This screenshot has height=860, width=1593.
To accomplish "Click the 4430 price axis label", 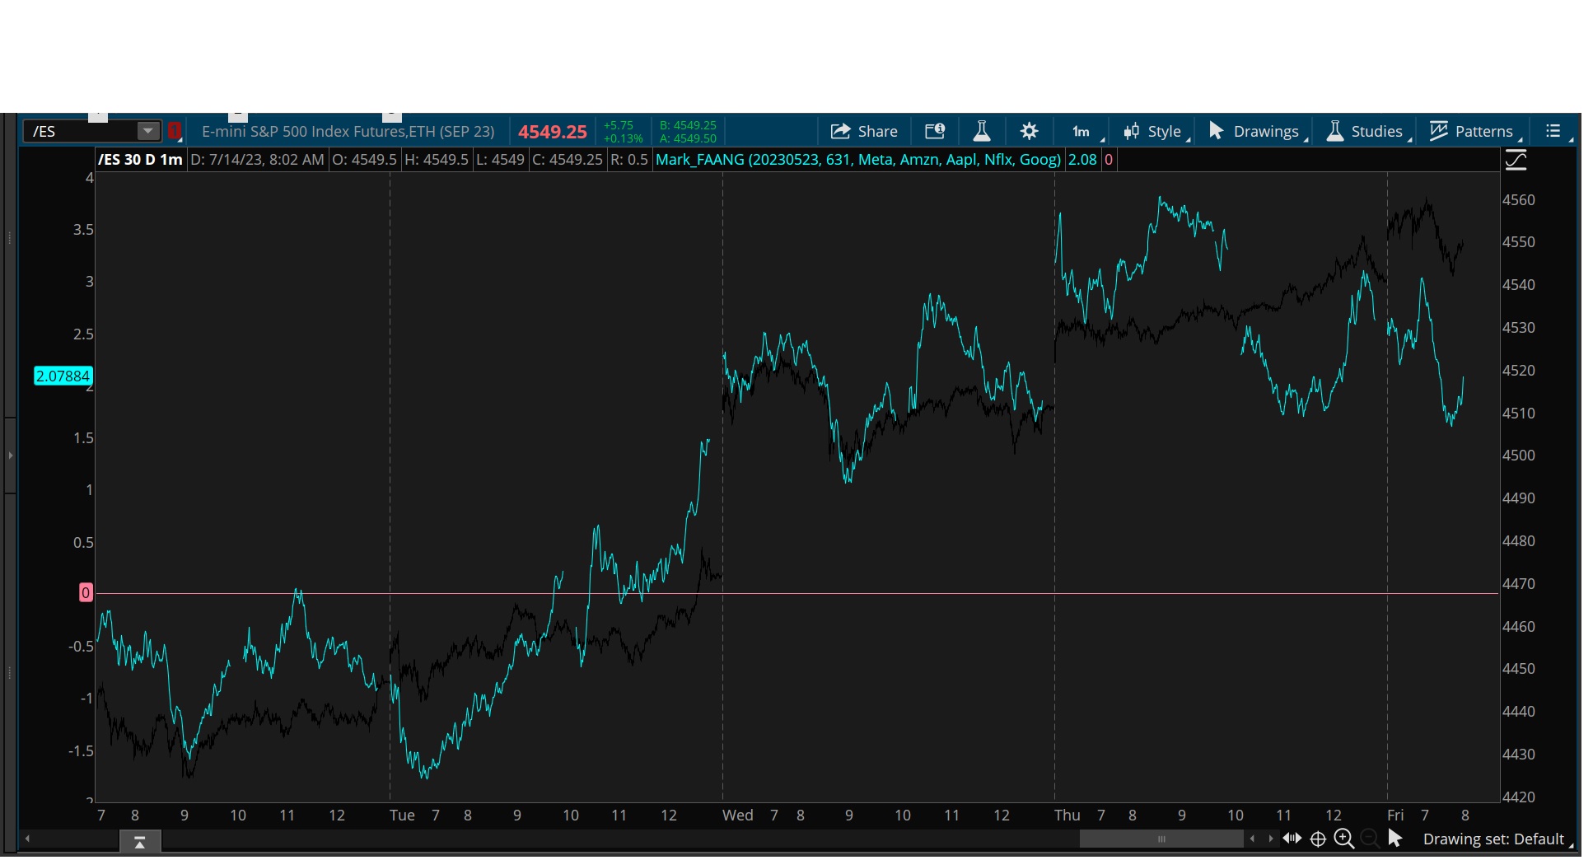I will (x=1519, y=754).
